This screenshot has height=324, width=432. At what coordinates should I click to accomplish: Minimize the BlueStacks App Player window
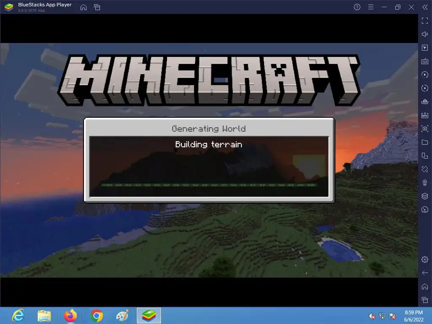[x=384, y=7]
